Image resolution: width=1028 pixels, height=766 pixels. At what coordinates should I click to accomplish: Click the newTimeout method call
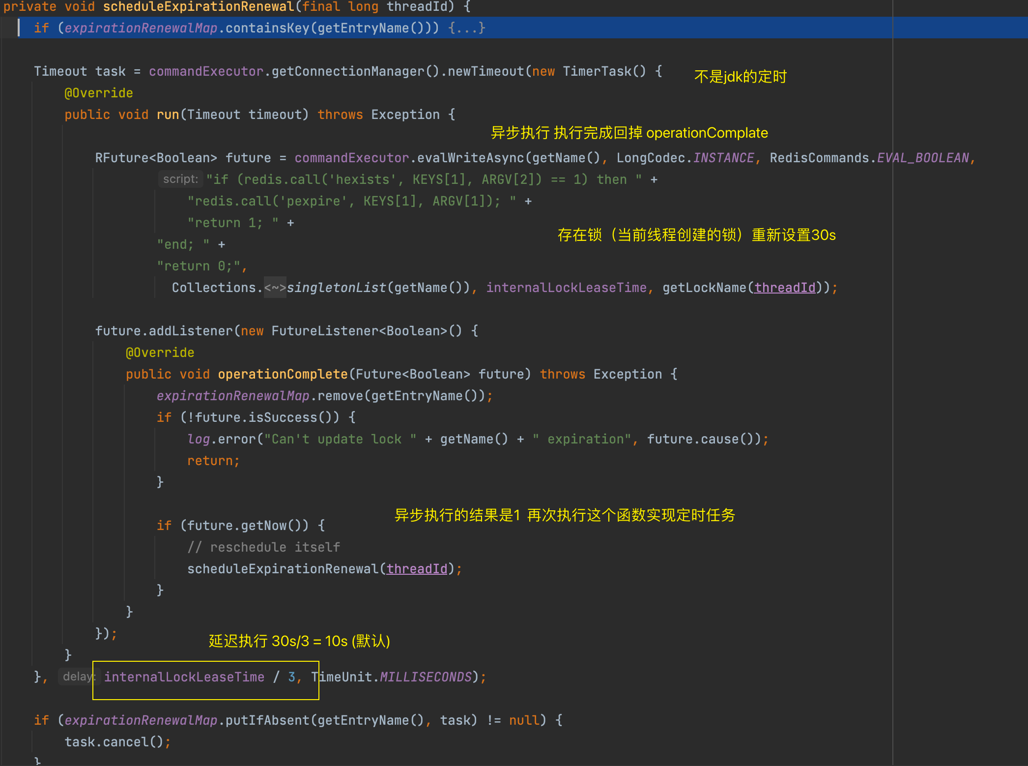click(485, 71)
